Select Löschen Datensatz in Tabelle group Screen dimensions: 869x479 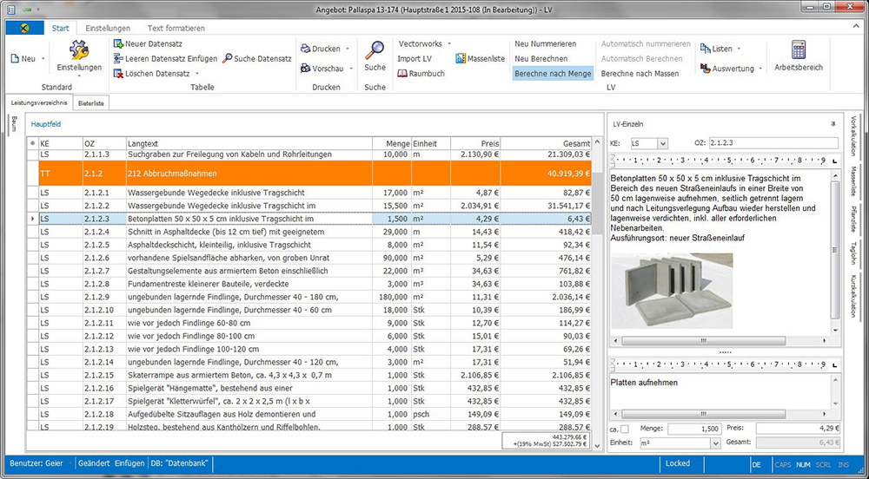click(x=118, y=74)
